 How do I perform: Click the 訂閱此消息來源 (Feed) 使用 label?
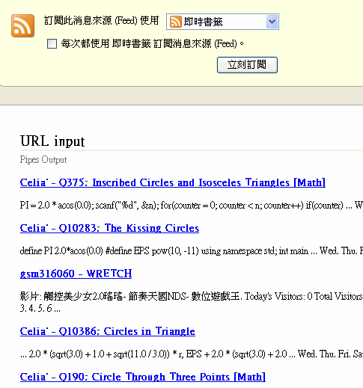[x=101, y=20]
